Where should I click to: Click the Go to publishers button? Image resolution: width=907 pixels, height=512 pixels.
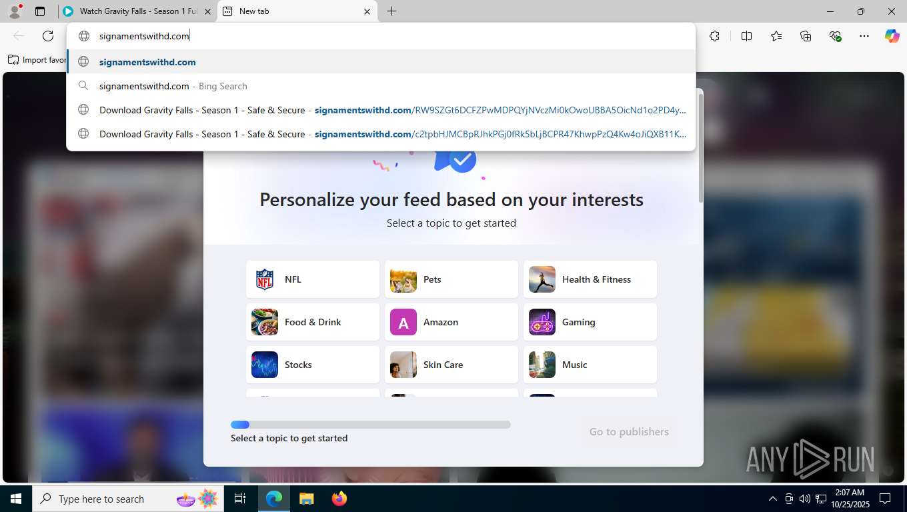point(629,432)
